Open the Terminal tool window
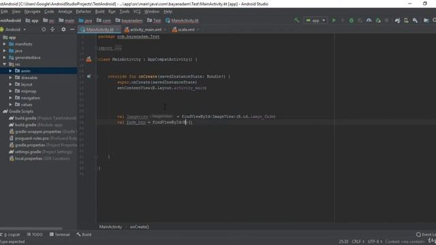This screenshot has width=436, height=245. pos(59,234)
